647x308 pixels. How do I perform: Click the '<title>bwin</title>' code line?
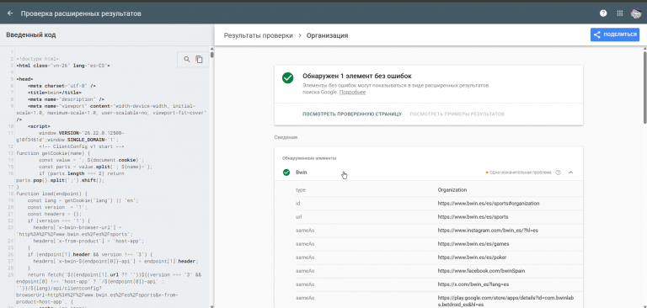55,93
